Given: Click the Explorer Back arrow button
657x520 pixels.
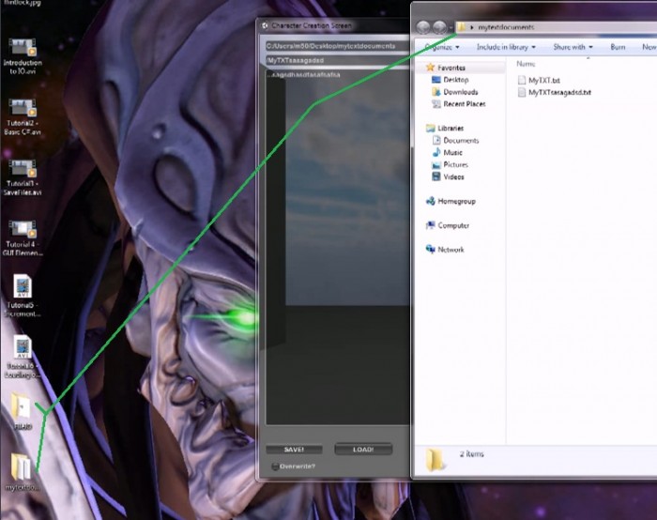Looking at the screenshot, I should coord(423,27).
